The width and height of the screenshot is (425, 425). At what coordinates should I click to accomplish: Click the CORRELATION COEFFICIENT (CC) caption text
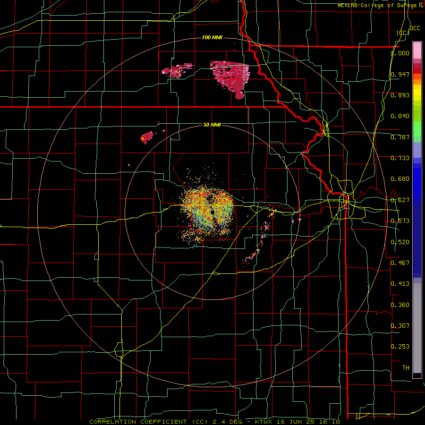click(x=149, y=422)
